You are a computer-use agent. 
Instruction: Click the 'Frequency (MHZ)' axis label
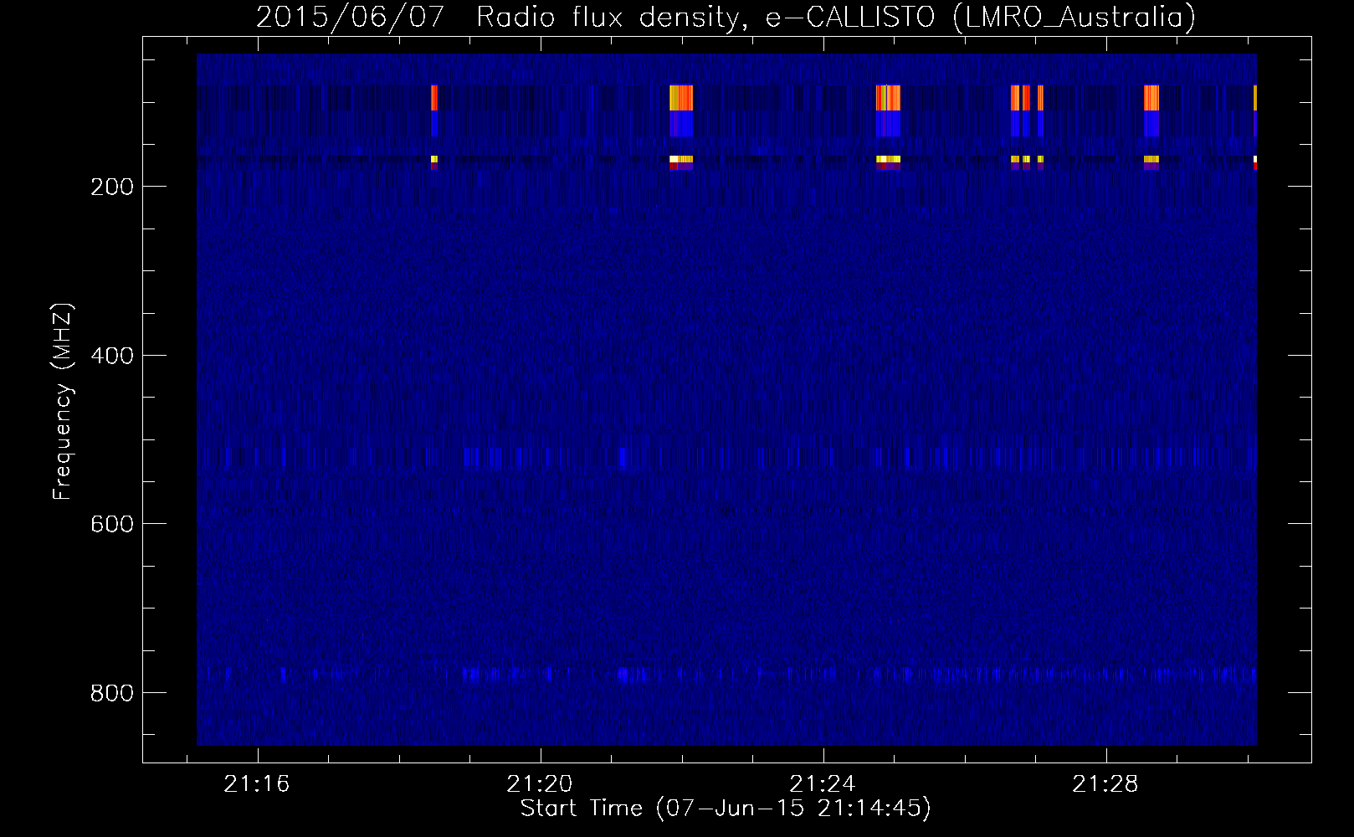point(63,402)
